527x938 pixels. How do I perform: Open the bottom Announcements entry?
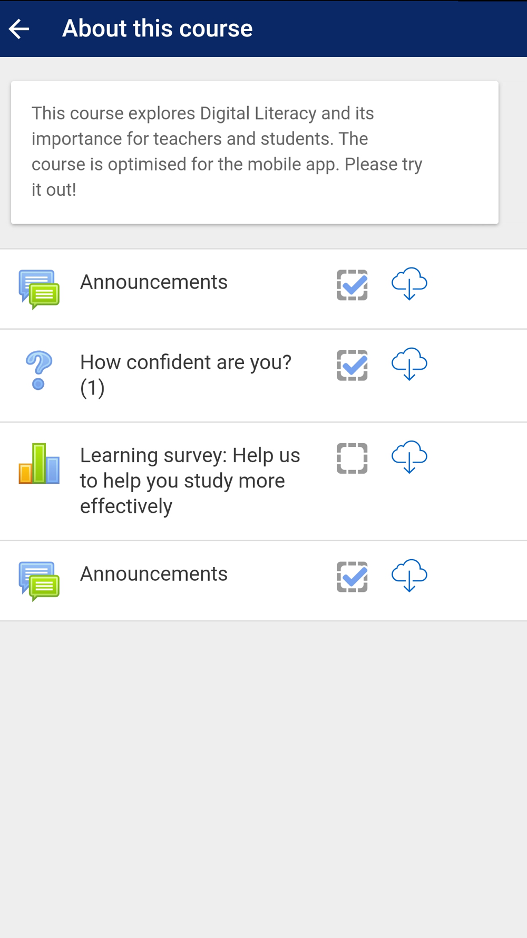click(154, 574)
